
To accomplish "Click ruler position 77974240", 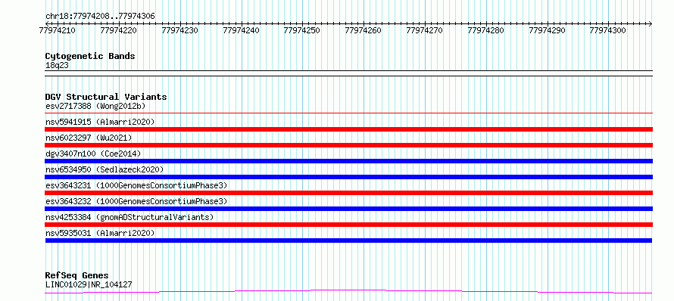I will pyautogui.click(x=241, y=31).
